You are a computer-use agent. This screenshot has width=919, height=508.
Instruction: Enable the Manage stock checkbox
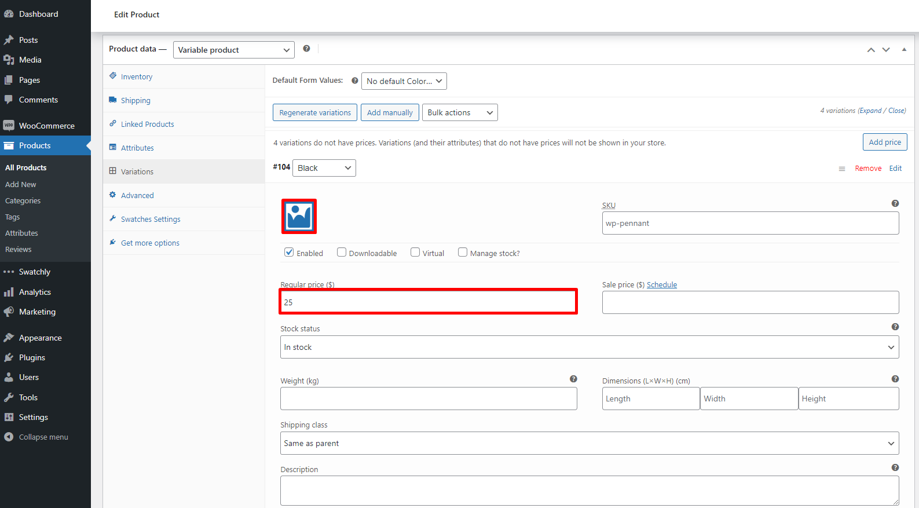click(462, 253)
